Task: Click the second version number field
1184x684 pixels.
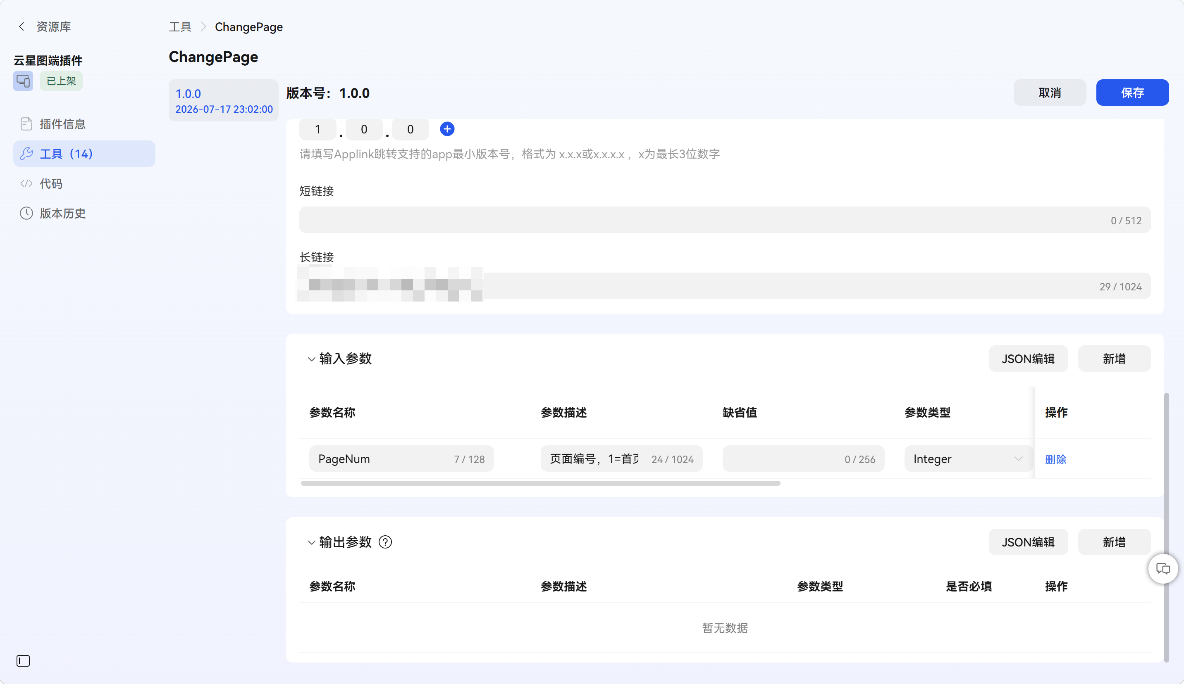Action: click(x=364, y=129)
